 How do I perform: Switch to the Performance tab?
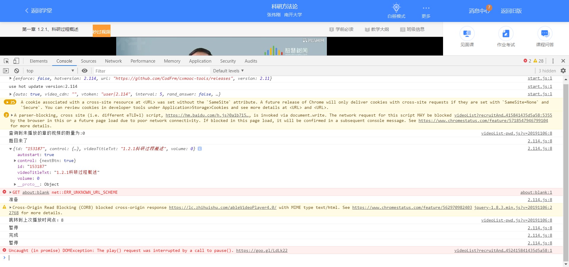click(143, 61)
